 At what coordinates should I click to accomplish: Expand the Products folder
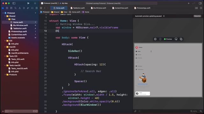pyautogui.click(x=5, y=75)
